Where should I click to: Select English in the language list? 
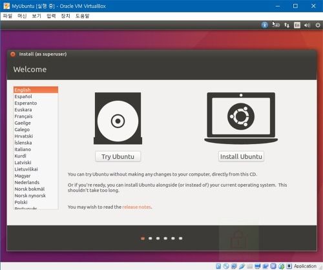pyautogui.click(x=36, y=90)
